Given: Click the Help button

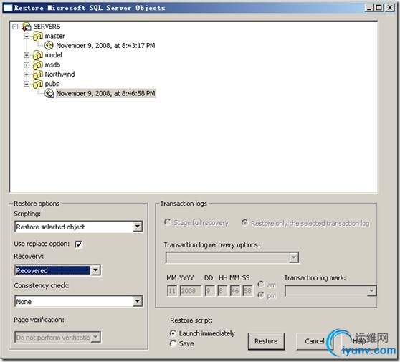Looking at the screenshot, I should coord(359,341).
